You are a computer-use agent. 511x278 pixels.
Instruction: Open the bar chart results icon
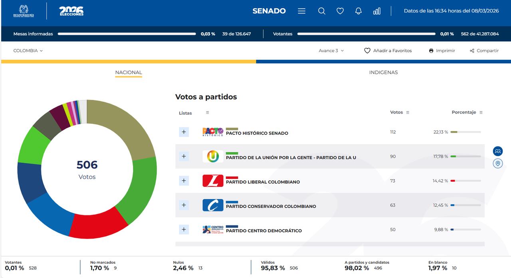(x=376, y=11)
